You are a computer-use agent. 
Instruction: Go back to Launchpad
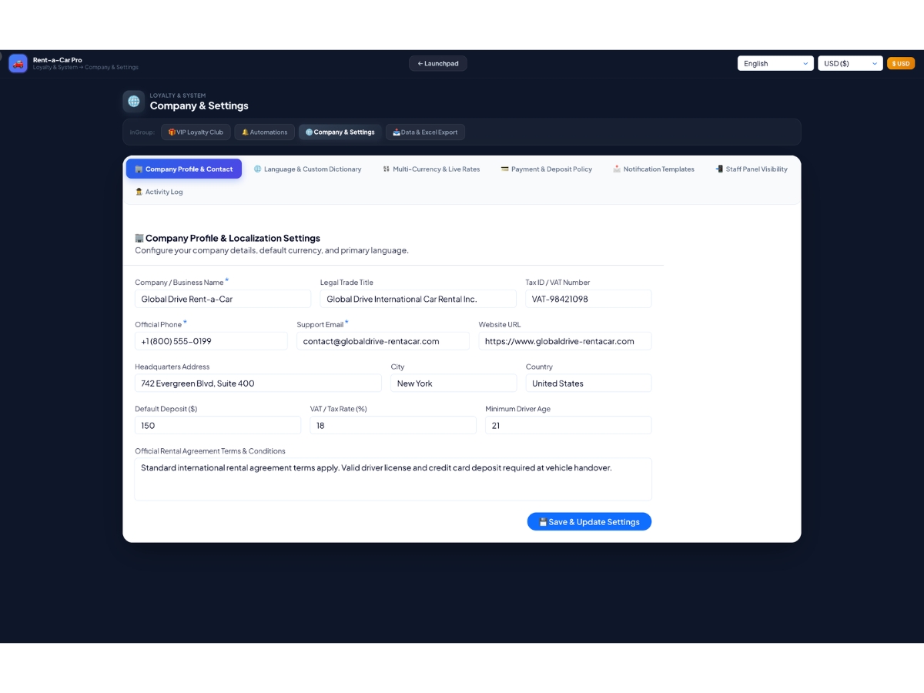point(438,63)
